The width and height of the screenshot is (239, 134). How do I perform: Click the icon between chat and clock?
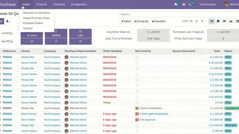pyautogui.click(x=184, y=4)
